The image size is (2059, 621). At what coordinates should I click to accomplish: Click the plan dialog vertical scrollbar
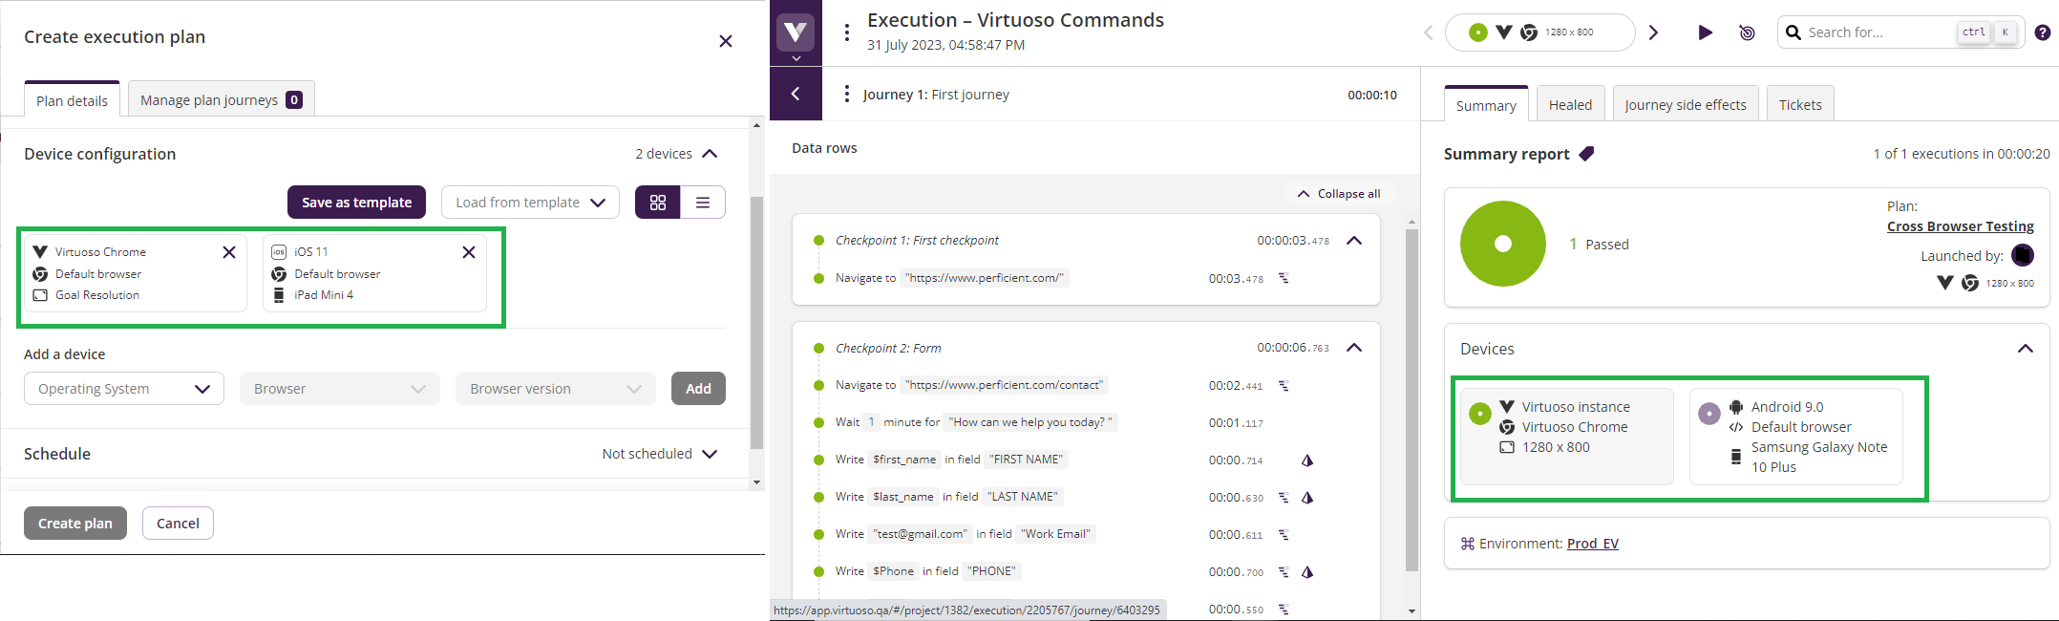point(756,323)
